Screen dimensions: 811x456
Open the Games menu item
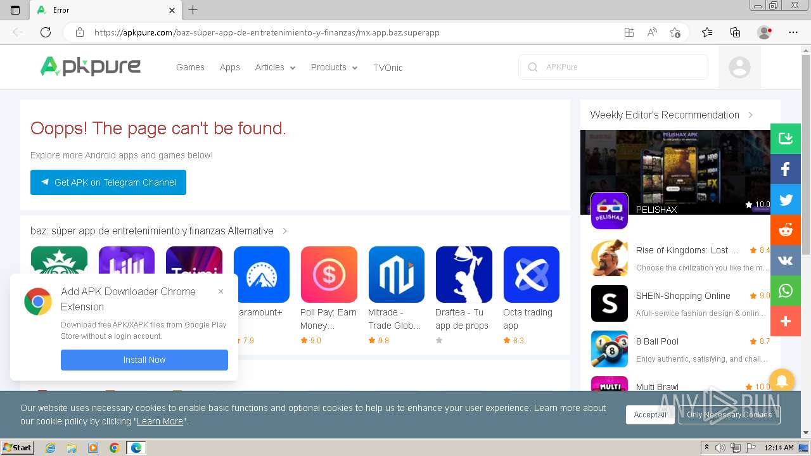190,67
